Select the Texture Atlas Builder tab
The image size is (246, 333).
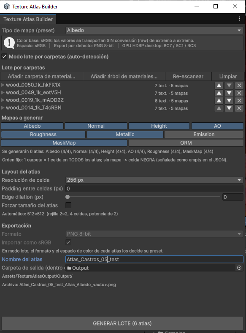28,19
